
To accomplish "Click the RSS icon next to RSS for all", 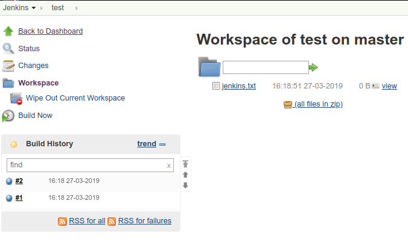I will (x=62, y=221).
